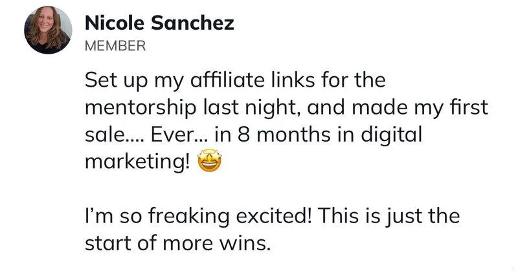
Task: Select the MEMBER role label
Action: point(115,45)
